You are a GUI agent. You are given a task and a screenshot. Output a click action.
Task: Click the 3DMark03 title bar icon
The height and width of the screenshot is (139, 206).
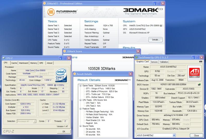45,3
